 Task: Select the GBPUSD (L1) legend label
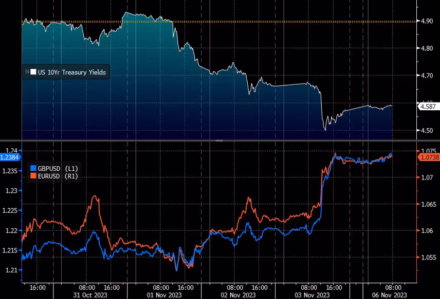click(58, 169)
